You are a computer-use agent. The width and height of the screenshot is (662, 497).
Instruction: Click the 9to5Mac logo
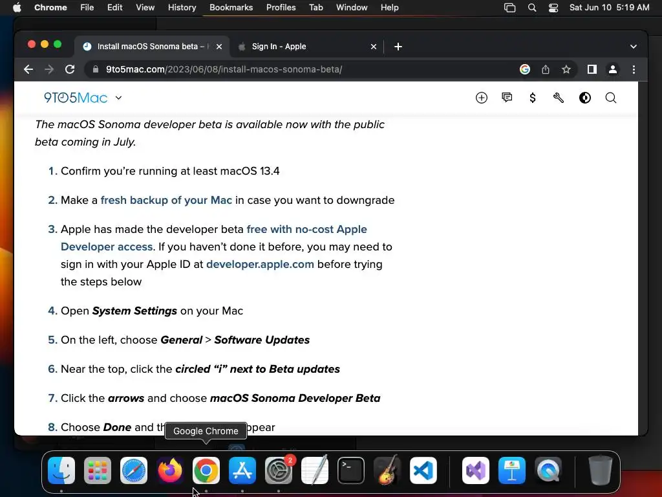click(x=76, y=98)
